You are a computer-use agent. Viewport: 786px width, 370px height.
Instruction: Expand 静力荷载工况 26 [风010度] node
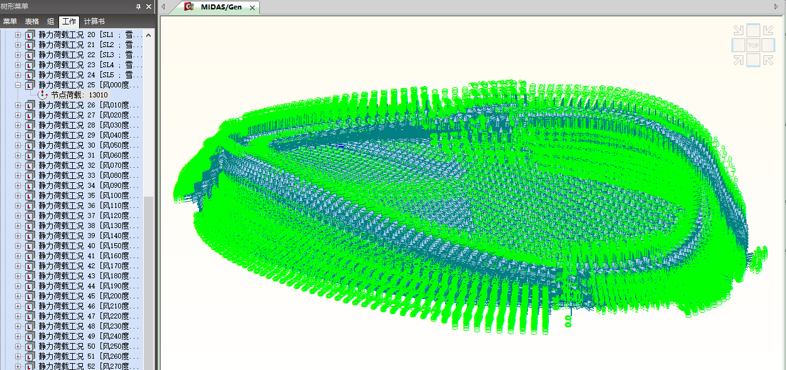(x=18, y=105)
